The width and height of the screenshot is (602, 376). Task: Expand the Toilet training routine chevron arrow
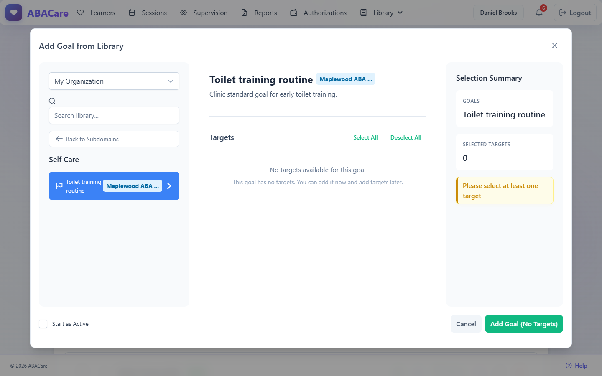click(x=169, y=186)
